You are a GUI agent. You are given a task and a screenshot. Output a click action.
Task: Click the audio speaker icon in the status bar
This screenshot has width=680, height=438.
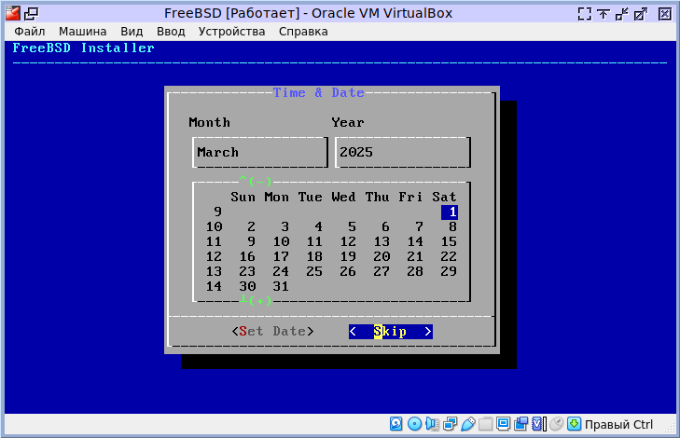[433, 424]
